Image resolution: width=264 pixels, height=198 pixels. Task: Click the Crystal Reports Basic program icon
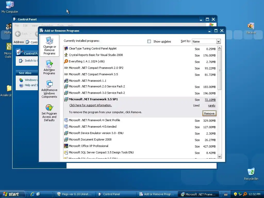(x=66, y=55)
